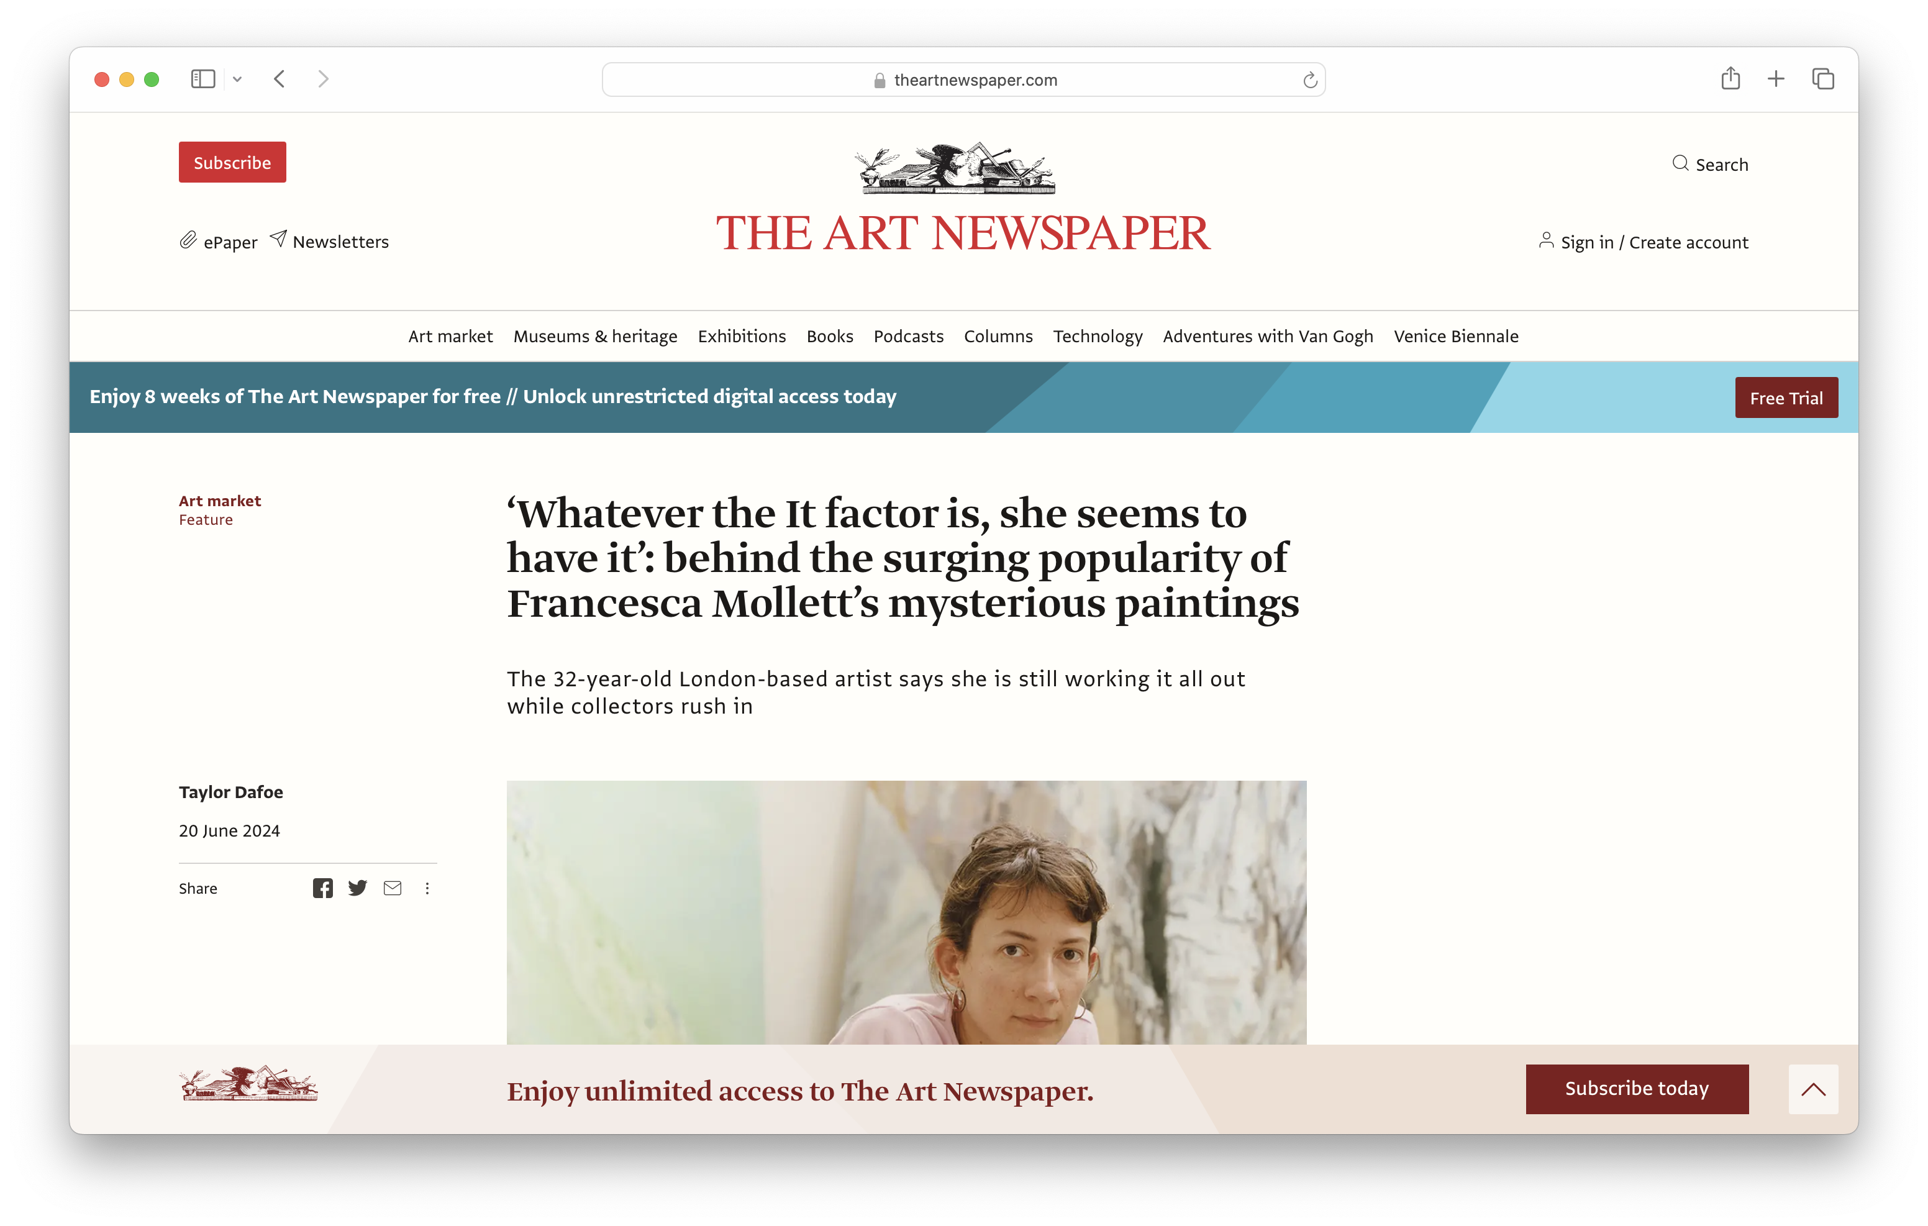The height and width of the screenshot is (1226, 1928).
Task: Open the Venice Biennale section
Action: click(1455, 335)
